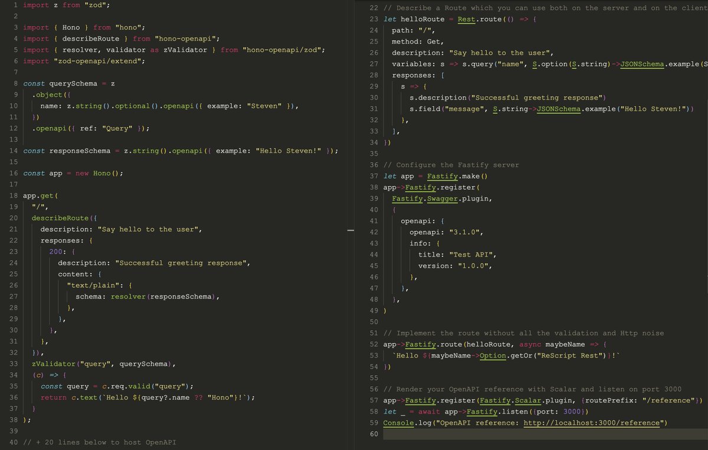Click line number 17 in the left gutter

coord(13,184)
